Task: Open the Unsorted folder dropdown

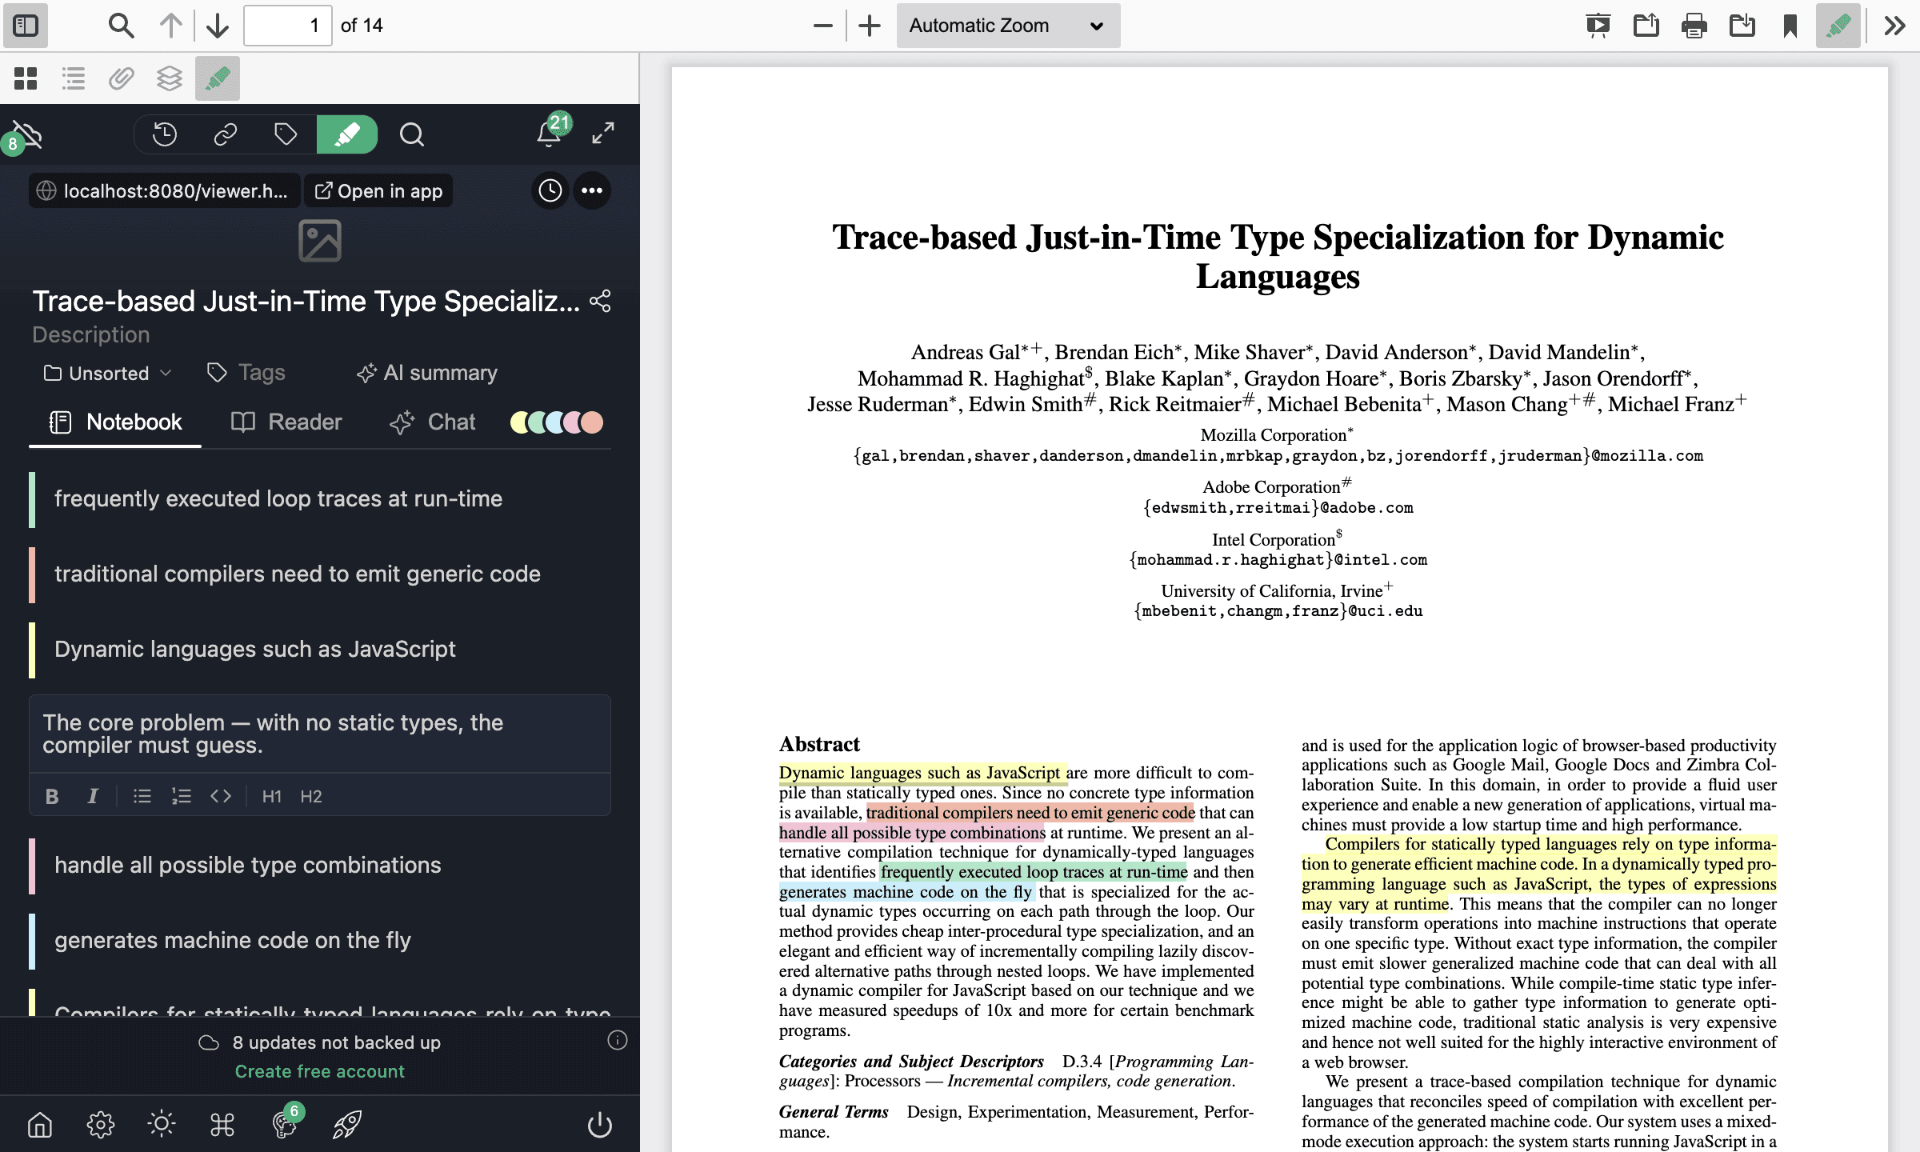Action: (x=107, y=373)
